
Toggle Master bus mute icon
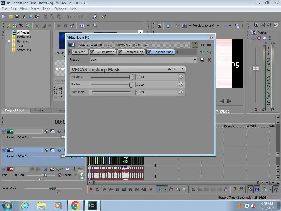coord(264,38)
